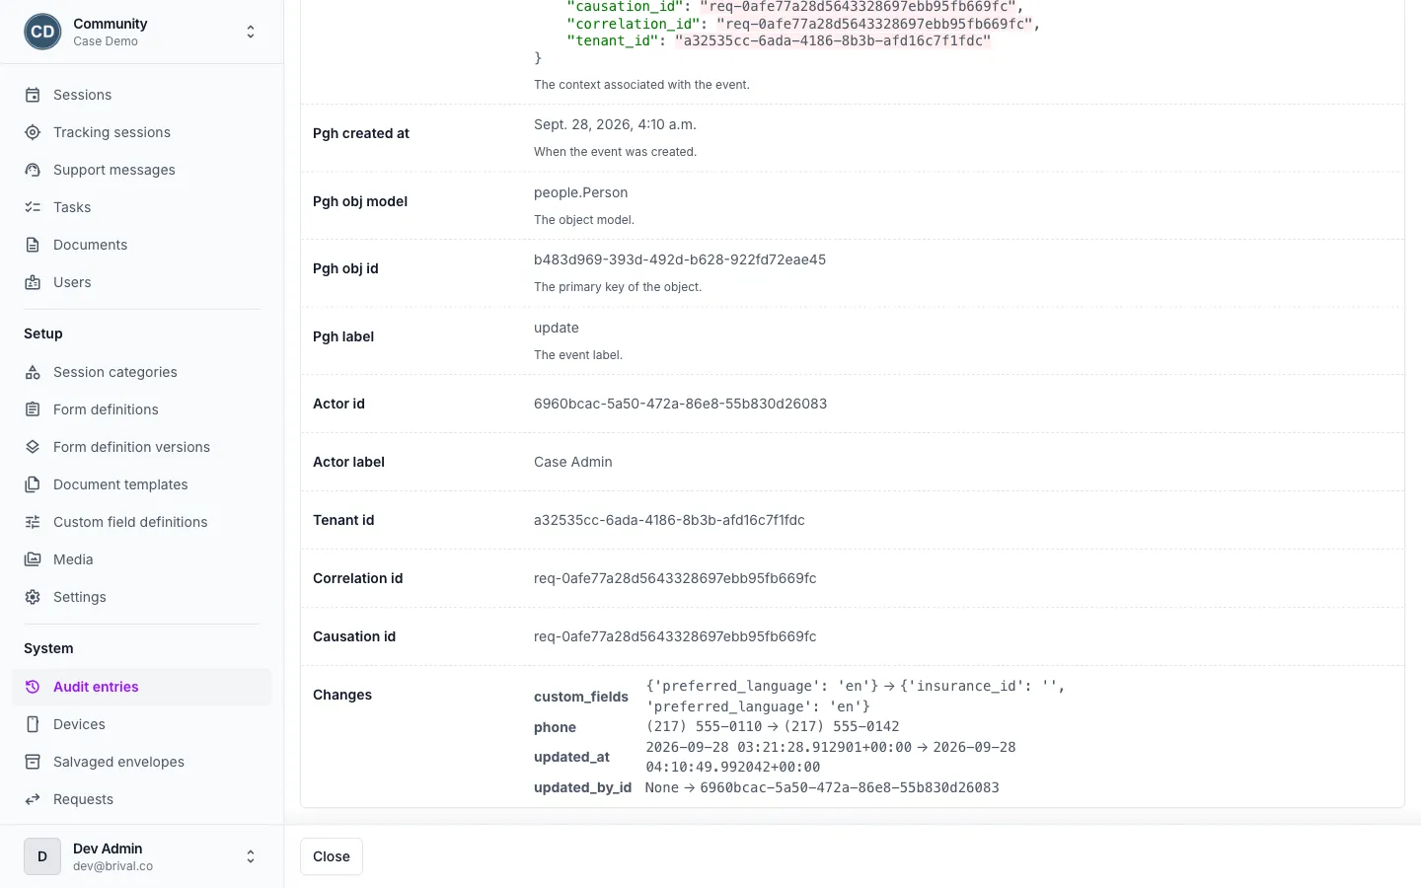
Task: Click the Custom field definitions sliders icon
Action: pyautogui.click(x=33, y=522)
